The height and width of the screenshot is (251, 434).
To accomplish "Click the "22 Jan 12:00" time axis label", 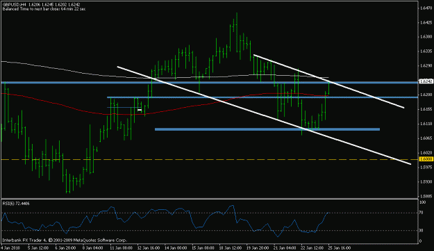I will (x=312, y=248).
